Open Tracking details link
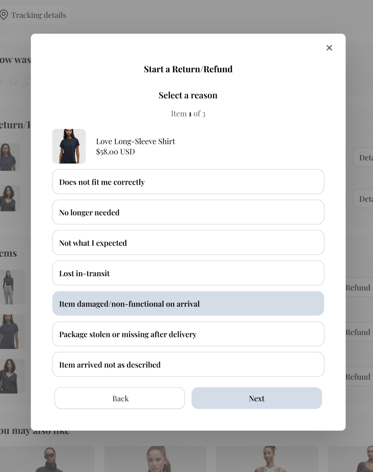The image size is (373, 472). pos(39,15)
